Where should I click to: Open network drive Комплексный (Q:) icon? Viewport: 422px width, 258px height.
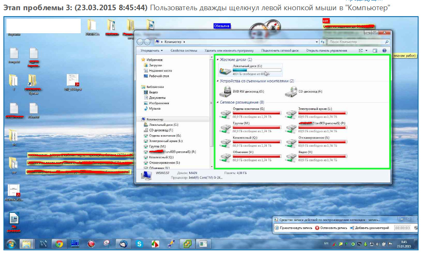pos(225,142)
